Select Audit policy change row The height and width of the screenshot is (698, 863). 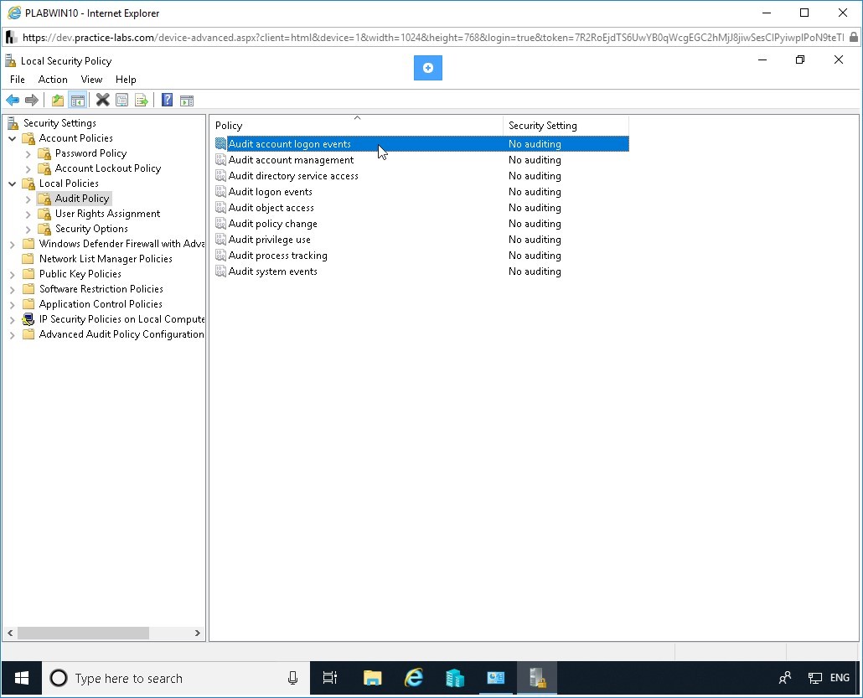click(x=421, y=224)
